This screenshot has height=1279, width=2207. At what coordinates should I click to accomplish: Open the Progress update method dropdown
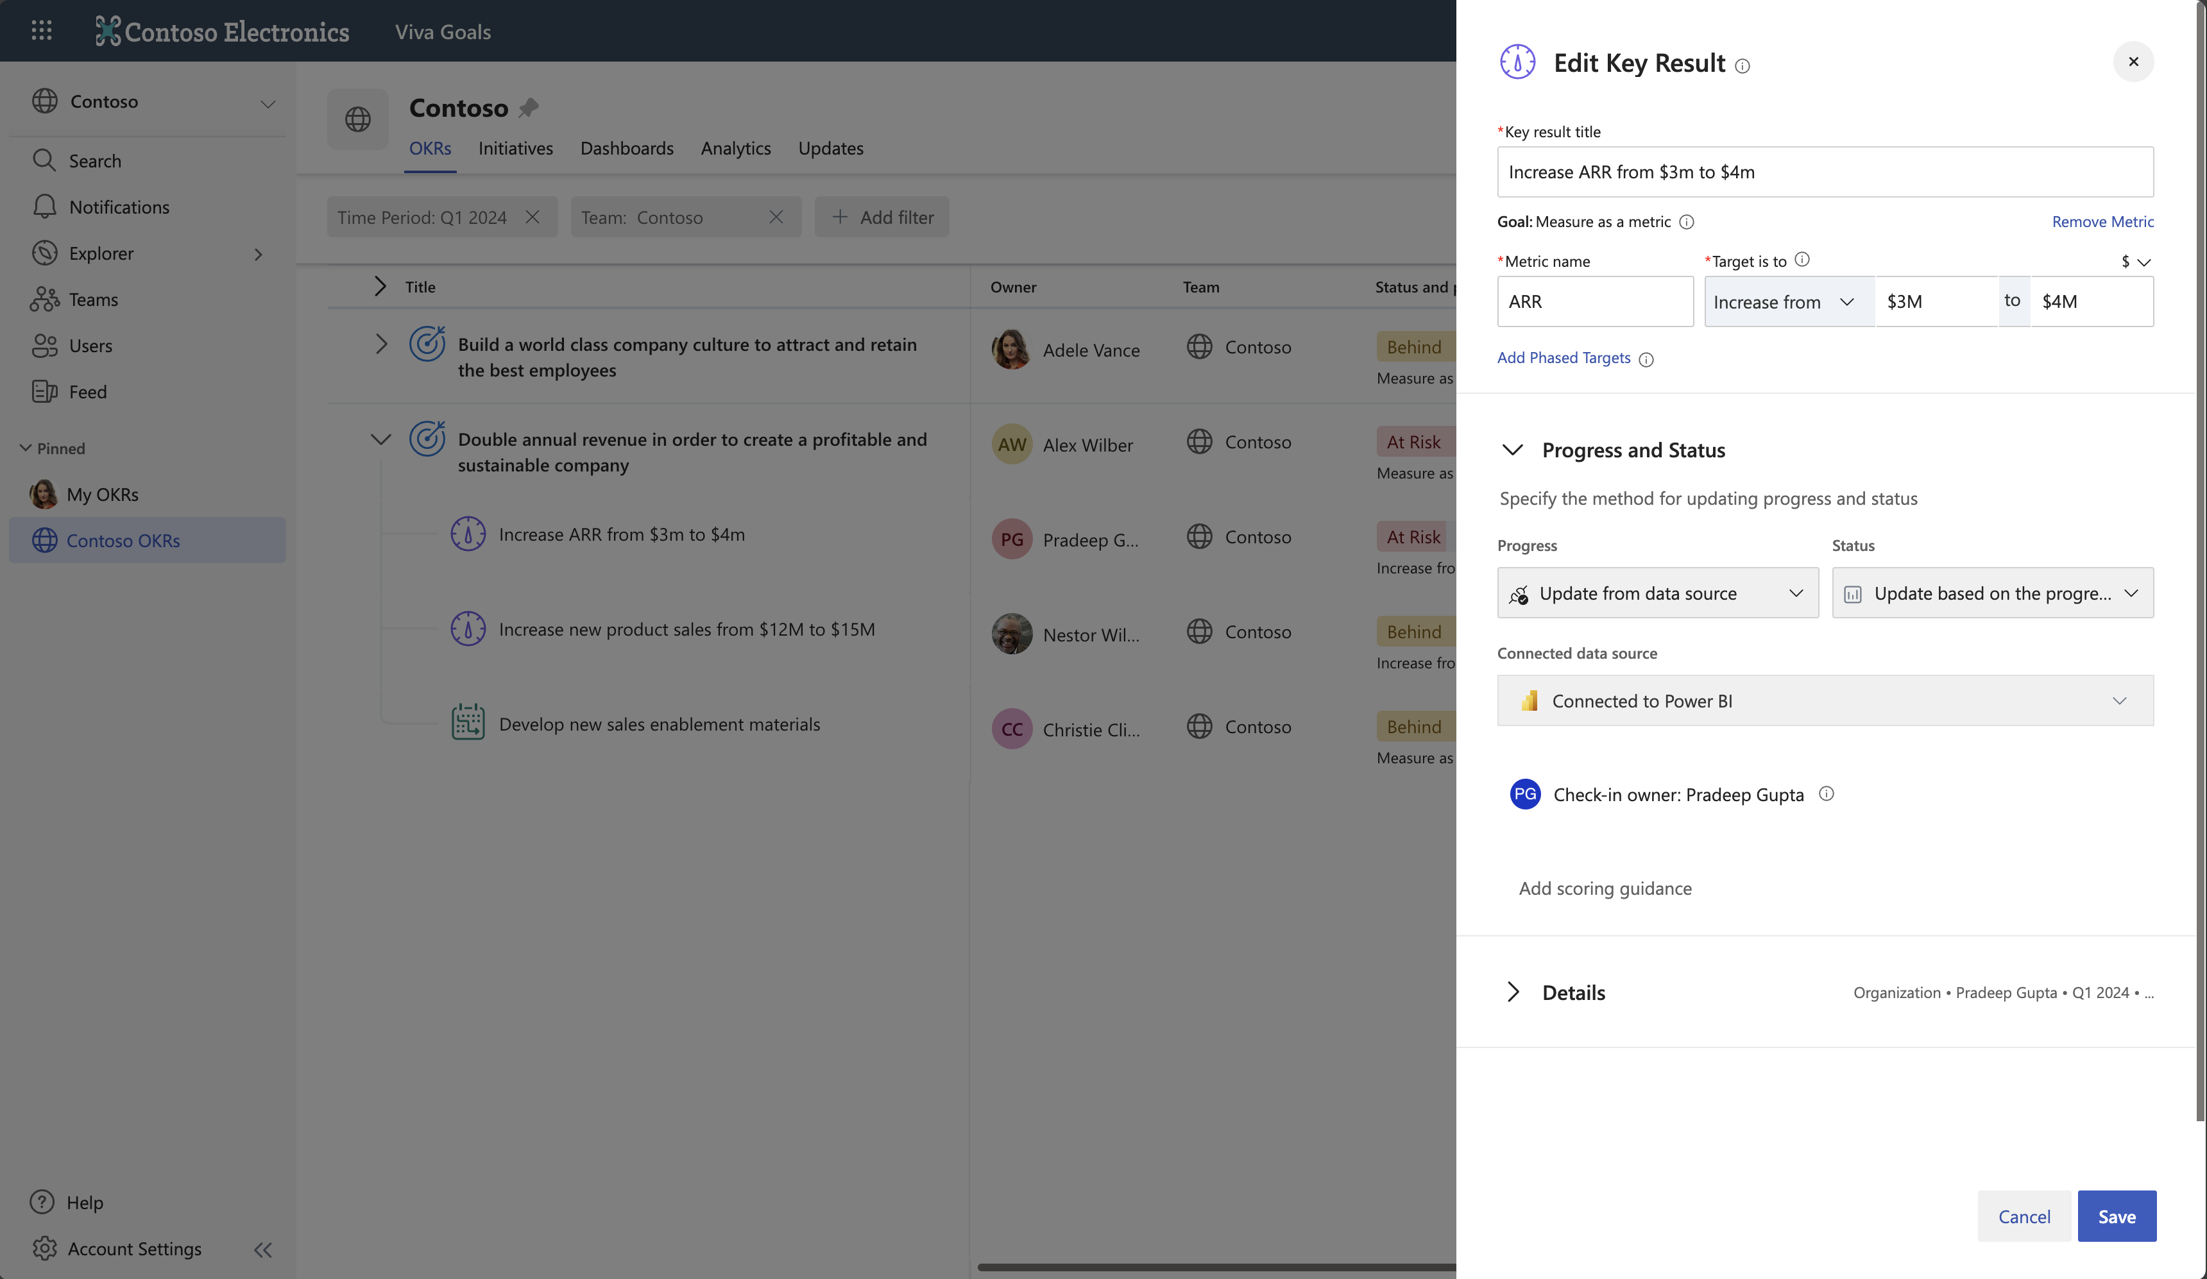1657,593
